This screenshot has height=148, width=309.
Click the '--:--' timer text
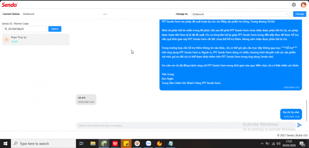coord(105,14)
